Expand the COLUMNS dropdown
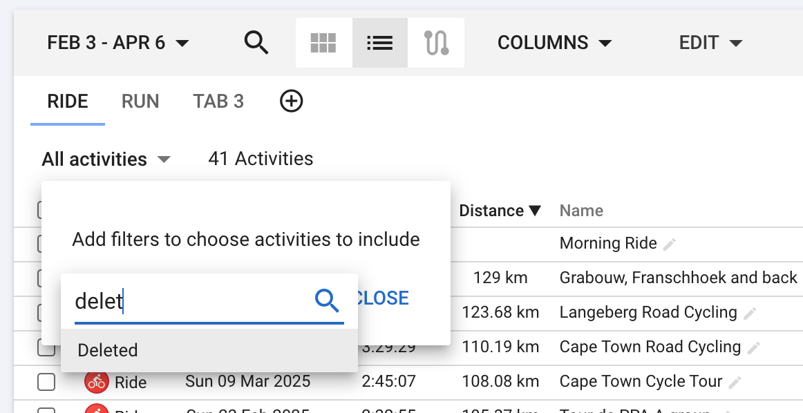Screen dimensions: 803x413 pos(555,43)
